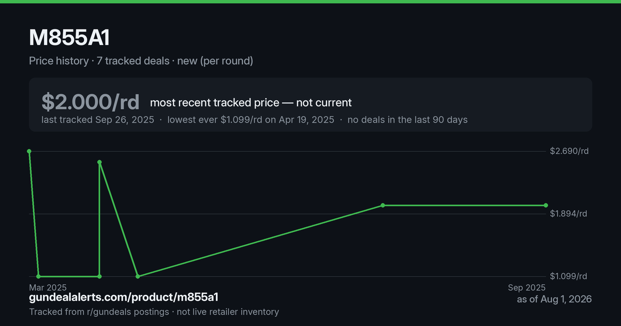The height and width of the screenshot is (326, 621).
Task: Click the Sep 2025 axis label
Action: (527, 287)
